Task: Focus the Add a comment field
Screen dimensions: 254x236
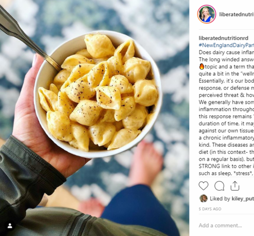Action: point(226,225)
